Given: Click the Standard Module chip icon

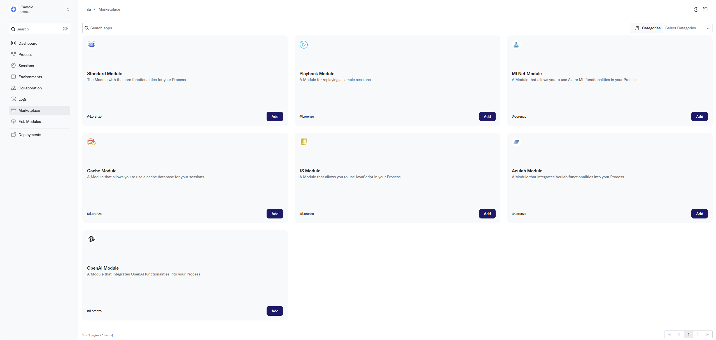Looking at the screenshot, I should click(x=92, y=45).
